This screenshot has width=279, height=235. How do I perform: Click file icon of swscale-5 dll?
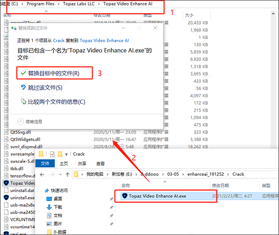[x=6, y=161]
